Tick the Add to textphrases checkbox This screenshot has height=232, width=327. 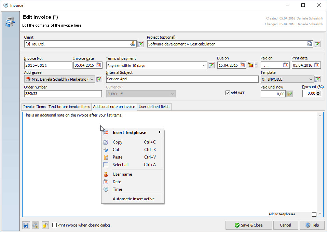[x=314, y=214]
